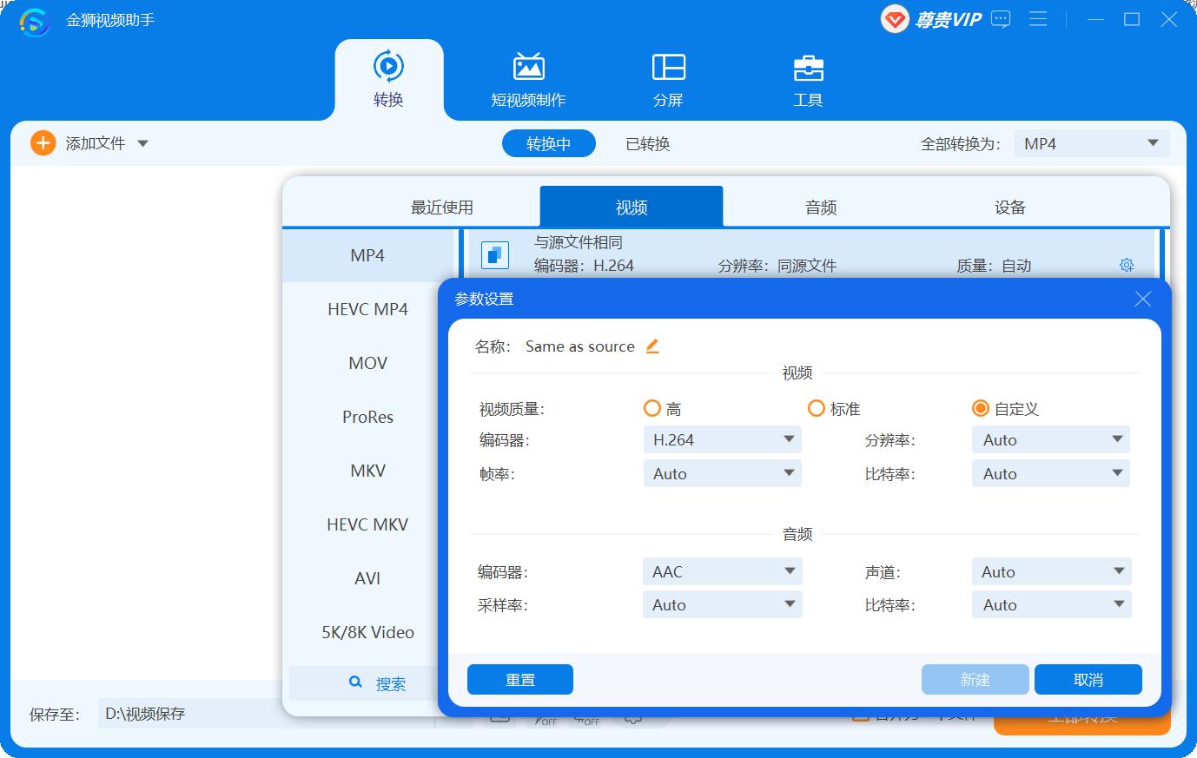This screenshot has width=1197, height=758.
Task: Select the 标准 quality radio button
Action: 817,408
